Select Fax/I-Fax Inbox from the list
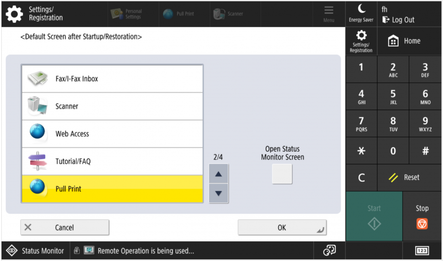The image size is (443, 261). [x=112, y=79]
